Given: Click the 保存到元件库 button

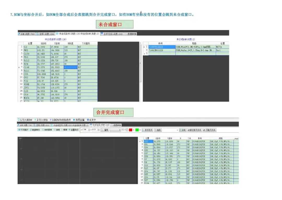Looking at the screenshot, I should pyautogui.click(x=195, y=130).
